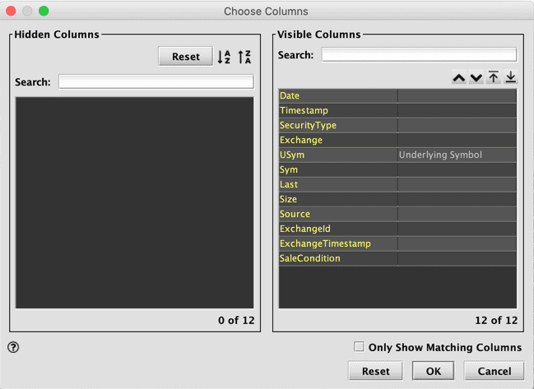Image resolution: width=534 pixels, height=389 pixels.
Task: Select the Date column row
Action: click(337, 96)
